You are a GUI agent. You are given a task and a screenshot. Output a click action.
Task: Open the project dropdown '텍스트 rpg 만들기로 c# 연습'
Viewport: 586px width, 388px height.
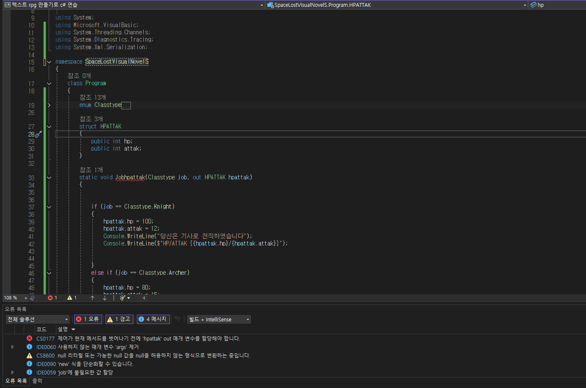click(134, 5)
